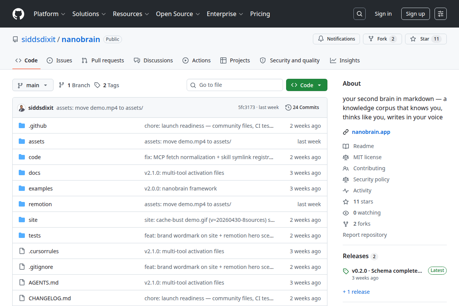The height and width of the screenshot is (306, 459).
Task: Click the folder icon for remotion
Action: pyautogui.click(x=22, y=204)
